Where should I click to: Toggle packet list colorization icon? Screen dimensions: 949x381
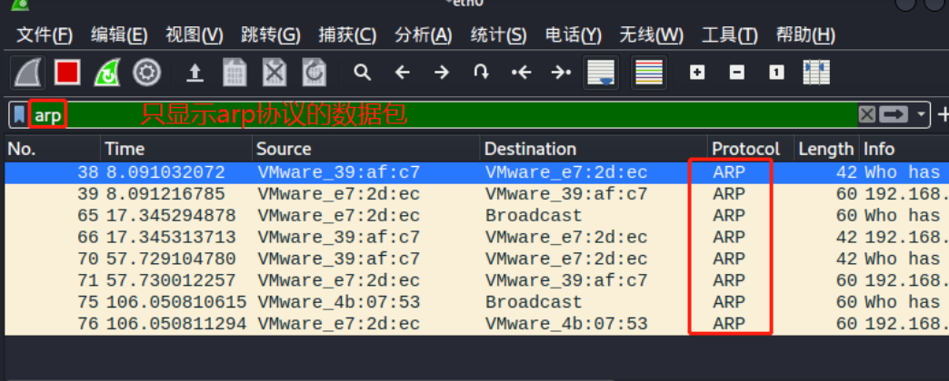click(649, 73)
